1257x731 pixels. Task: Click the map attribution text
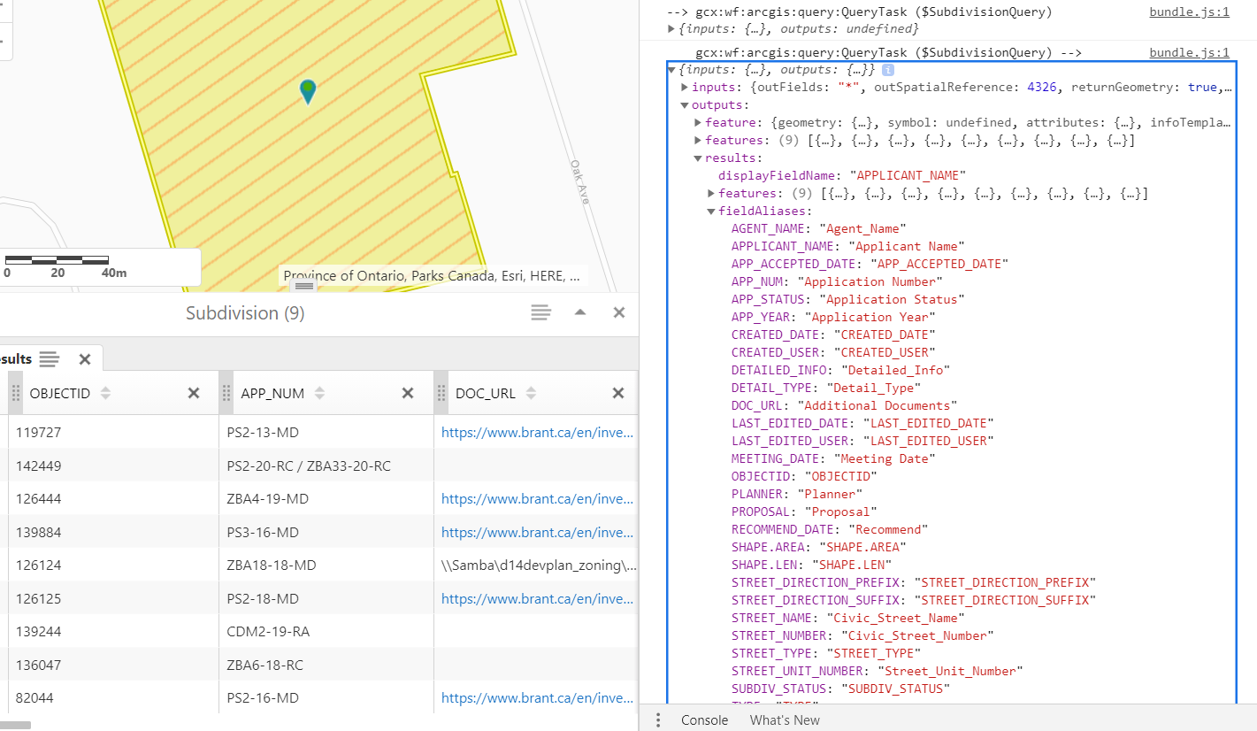(432, 275)
